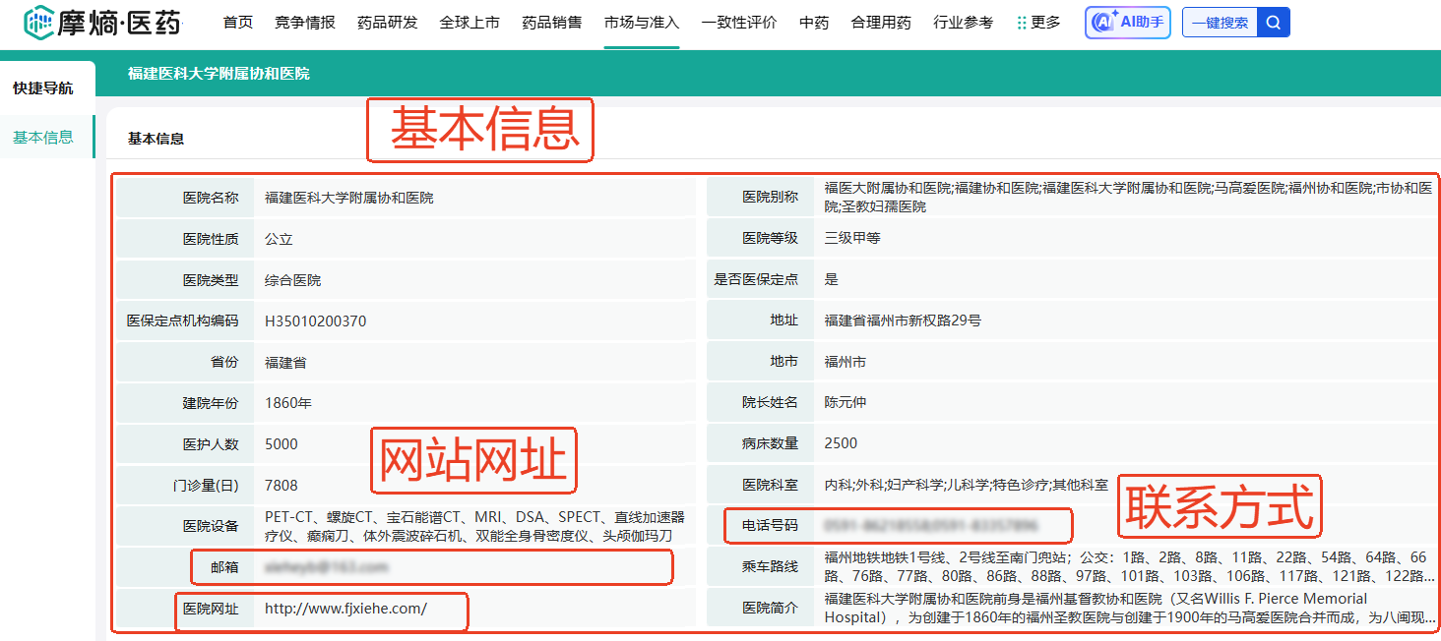Select the 药品研发 menu item
Viewport: 1441px width, 641px height.
[x=387, y=23]
